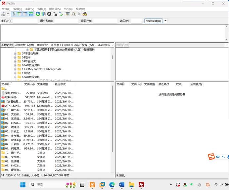Search for files with the binoculars icon
This screenshot has height=190, width=229.
tap(85, 14)
